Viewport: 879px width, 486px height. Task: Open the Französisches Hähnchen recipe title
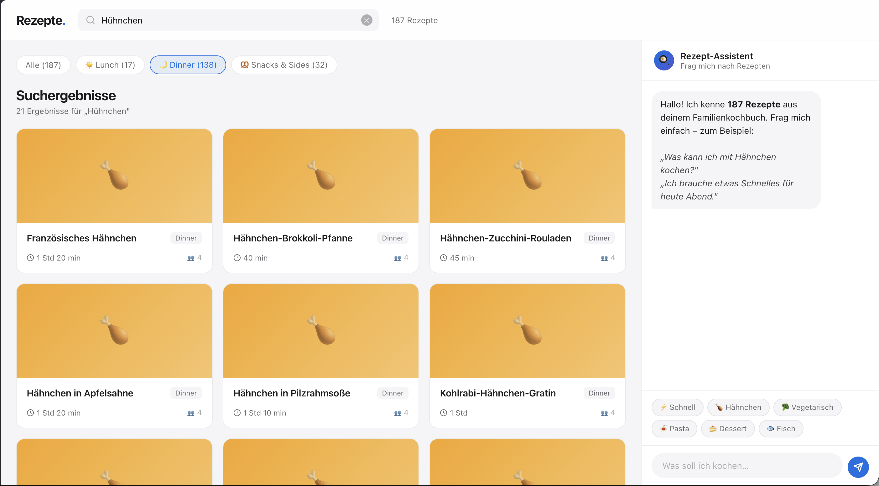[x=81, y=238]
